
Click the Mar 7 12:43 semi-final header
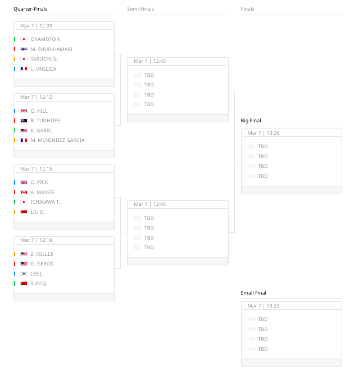pyautogui.click(x=178, y=61)
